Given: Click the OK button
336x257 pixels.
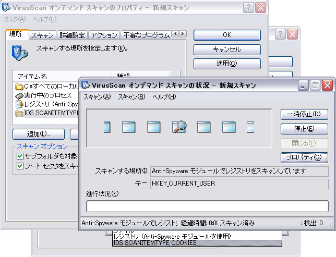Looking at the screenshot, I should pyautogui.click(x=227, y=35).
